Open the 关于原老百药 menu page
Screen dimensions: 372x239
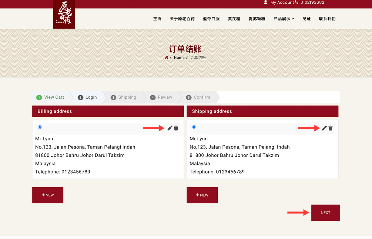[x=182, y=19]
